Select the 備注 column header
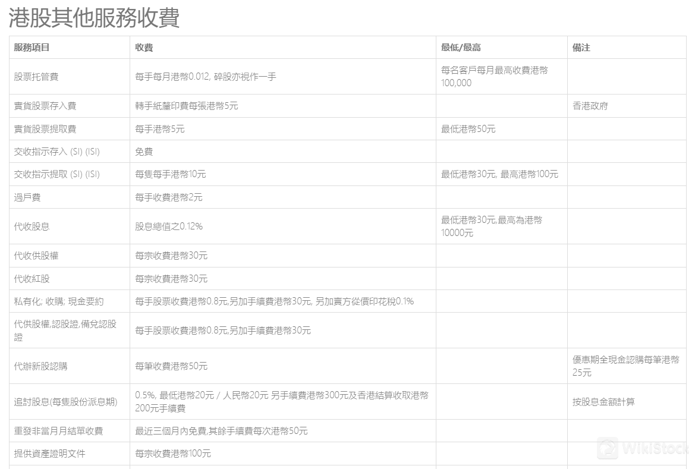The height and width of the screenshot is (469, 695). click(x=581, y=48)
